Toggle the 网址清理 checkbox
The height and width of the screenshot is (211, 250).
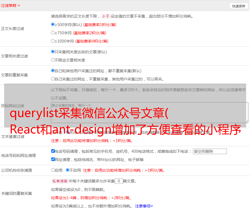click(53, 159)
